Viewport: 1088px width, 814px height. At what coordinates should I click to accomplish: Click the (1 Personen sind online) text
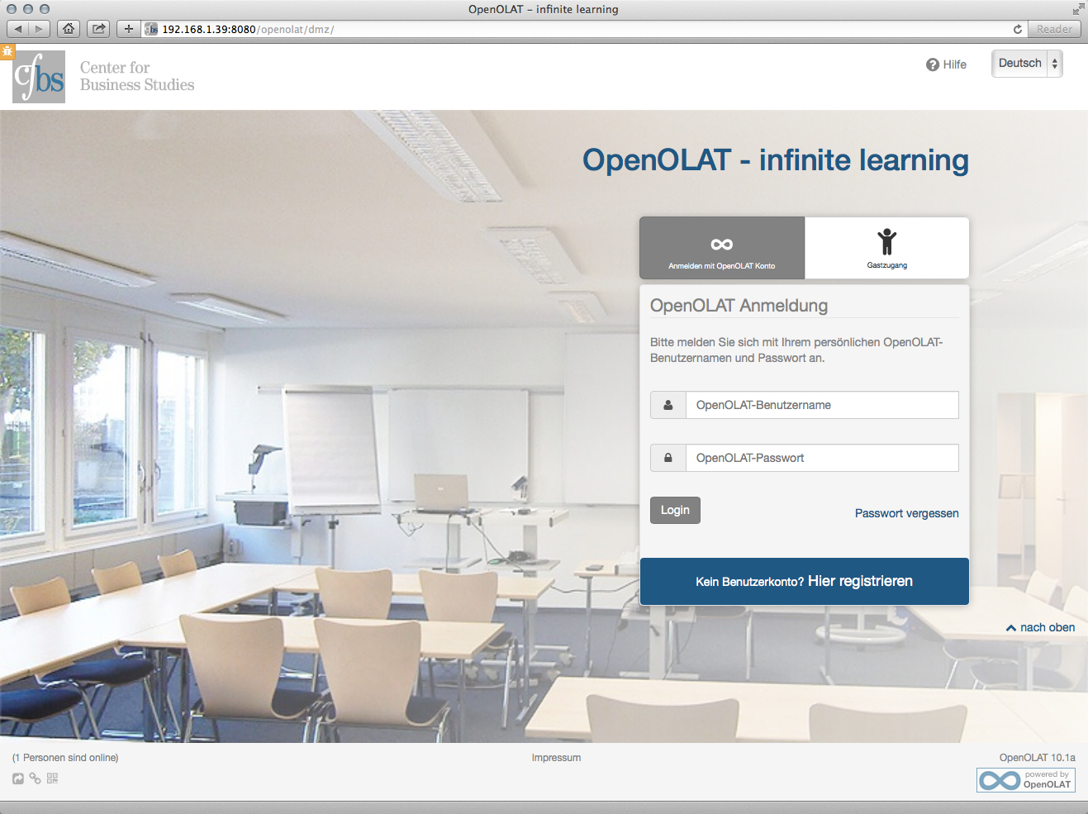point(65,758)
